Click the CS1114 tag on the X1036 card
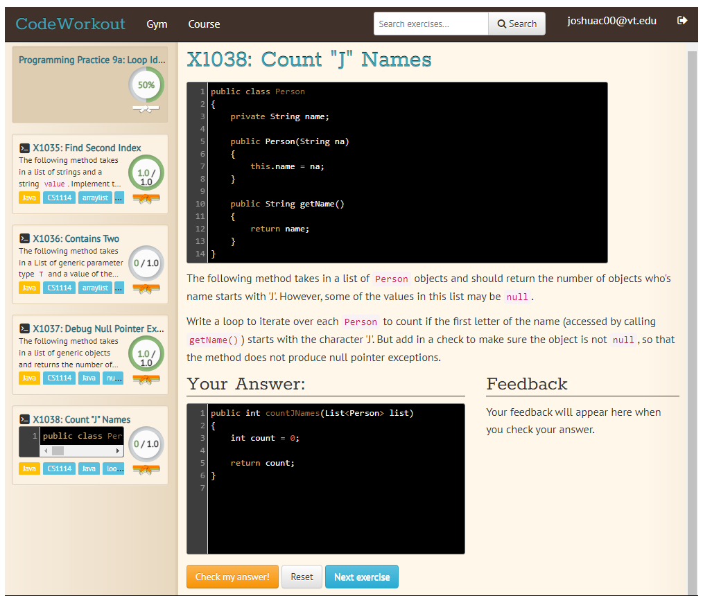This screenshot has height=596, width=703. pos(59,287)
